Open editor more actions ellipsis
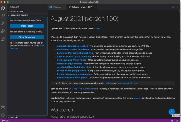Image resolution: width=181 pixels, height=122 pixels. [x=177, y=7]
